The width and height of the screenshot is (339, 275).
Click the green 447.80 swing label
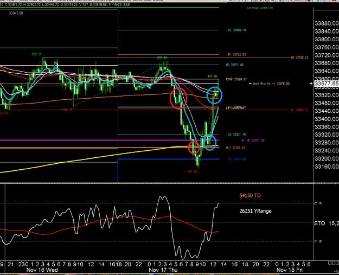click(212, 76)
